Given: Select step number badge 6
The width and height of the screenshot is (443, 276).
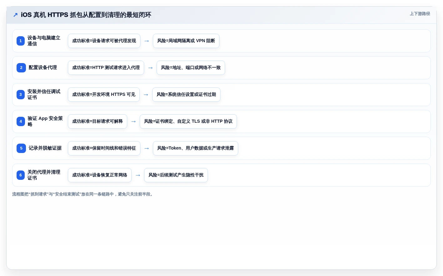Looking at the screenshot, I should 21,175.
